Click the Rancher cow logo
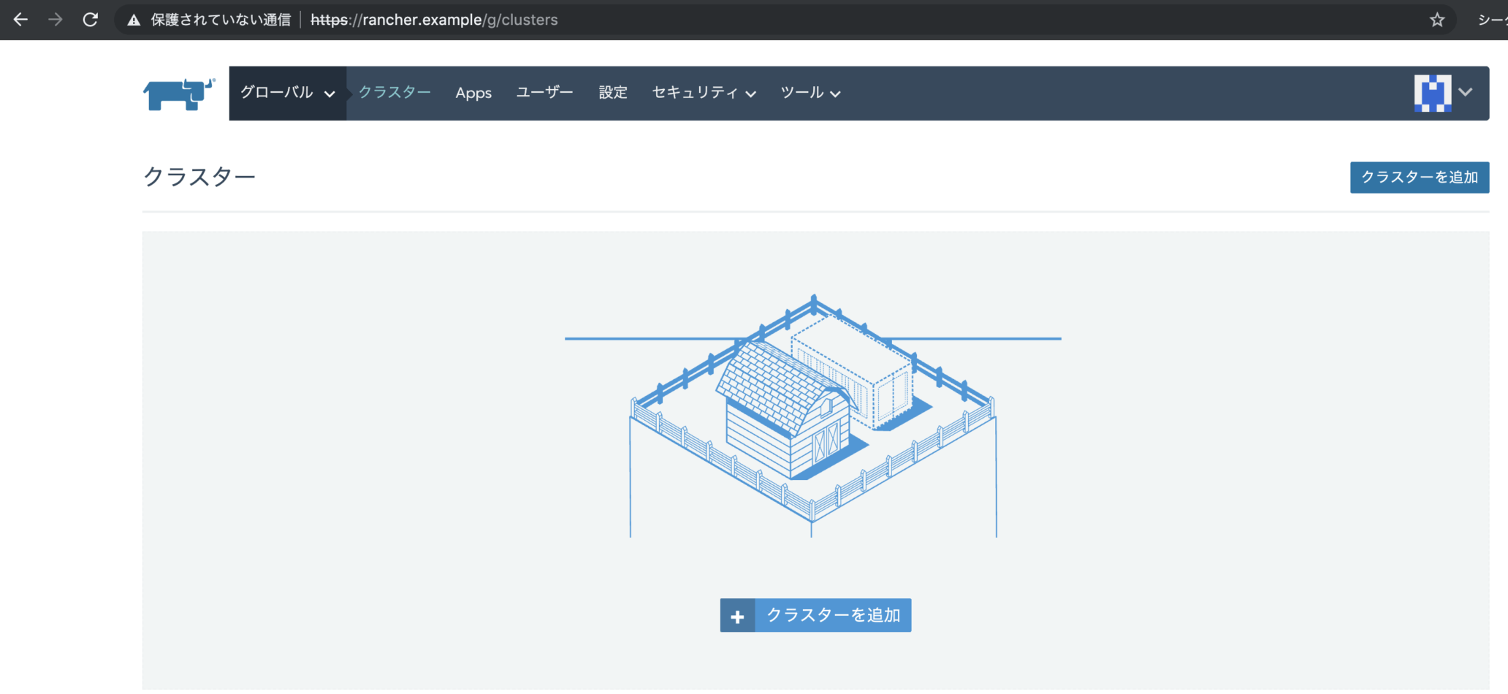The image size is (1508, 694). tap(178, 94)
